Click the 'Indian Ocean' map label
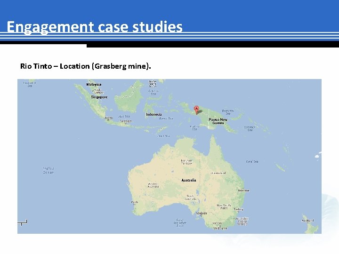 (x=48, y=170)
